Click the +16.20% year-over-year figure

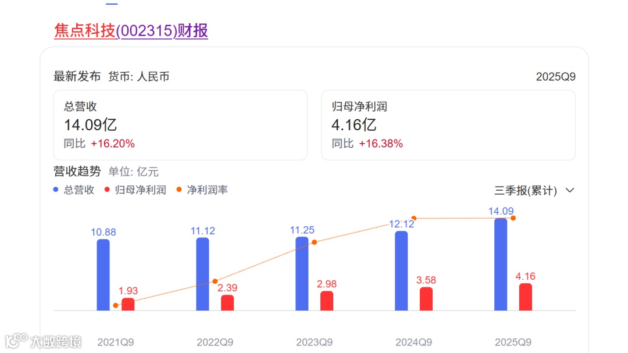click(x=113, y=144)
